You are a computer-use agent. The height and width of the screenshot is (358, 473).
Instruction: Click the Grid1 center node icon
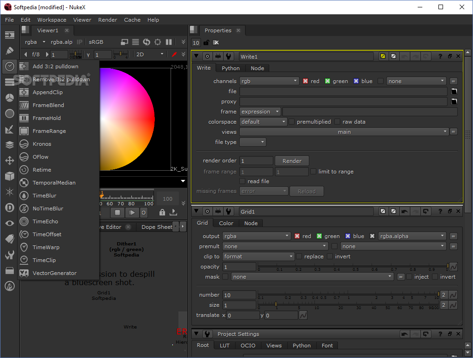coord(207,212)
